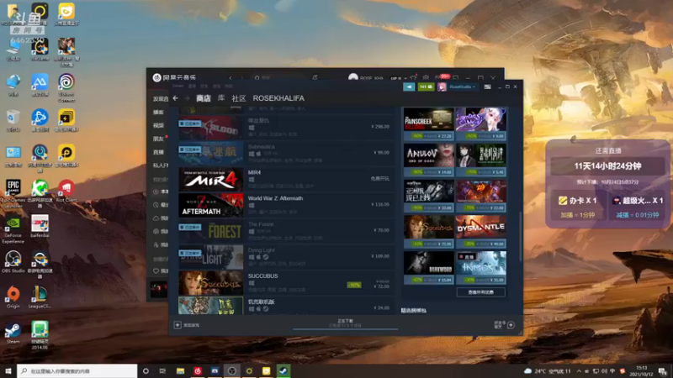Viewport: 673px width, 378px height.
Task: Open Epic Games Launcher desktop icon
Action: pyautogui.click(x=13, y=192)
